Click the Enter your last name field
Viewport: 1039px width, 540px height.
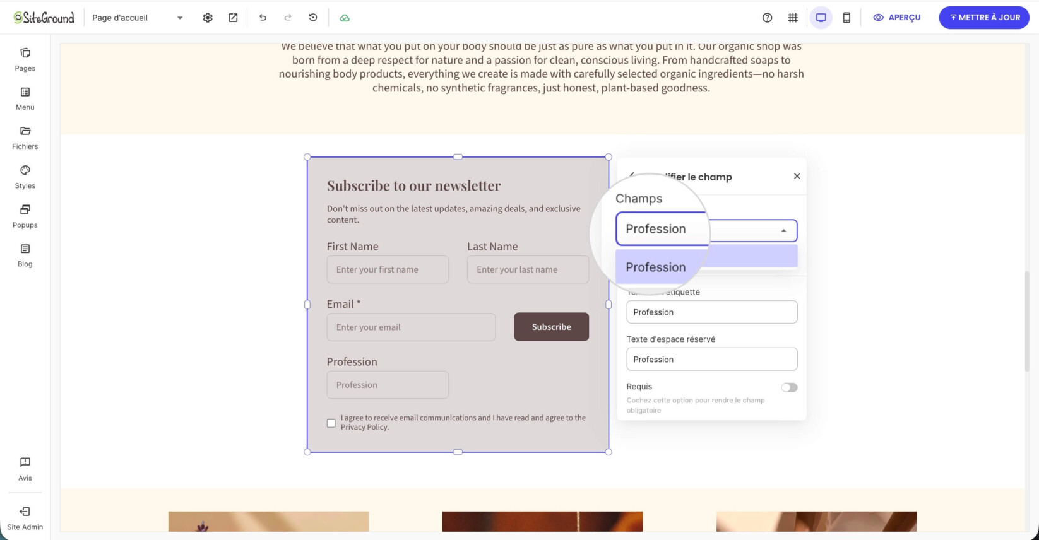pyautogui.click(x=528, y=269)
